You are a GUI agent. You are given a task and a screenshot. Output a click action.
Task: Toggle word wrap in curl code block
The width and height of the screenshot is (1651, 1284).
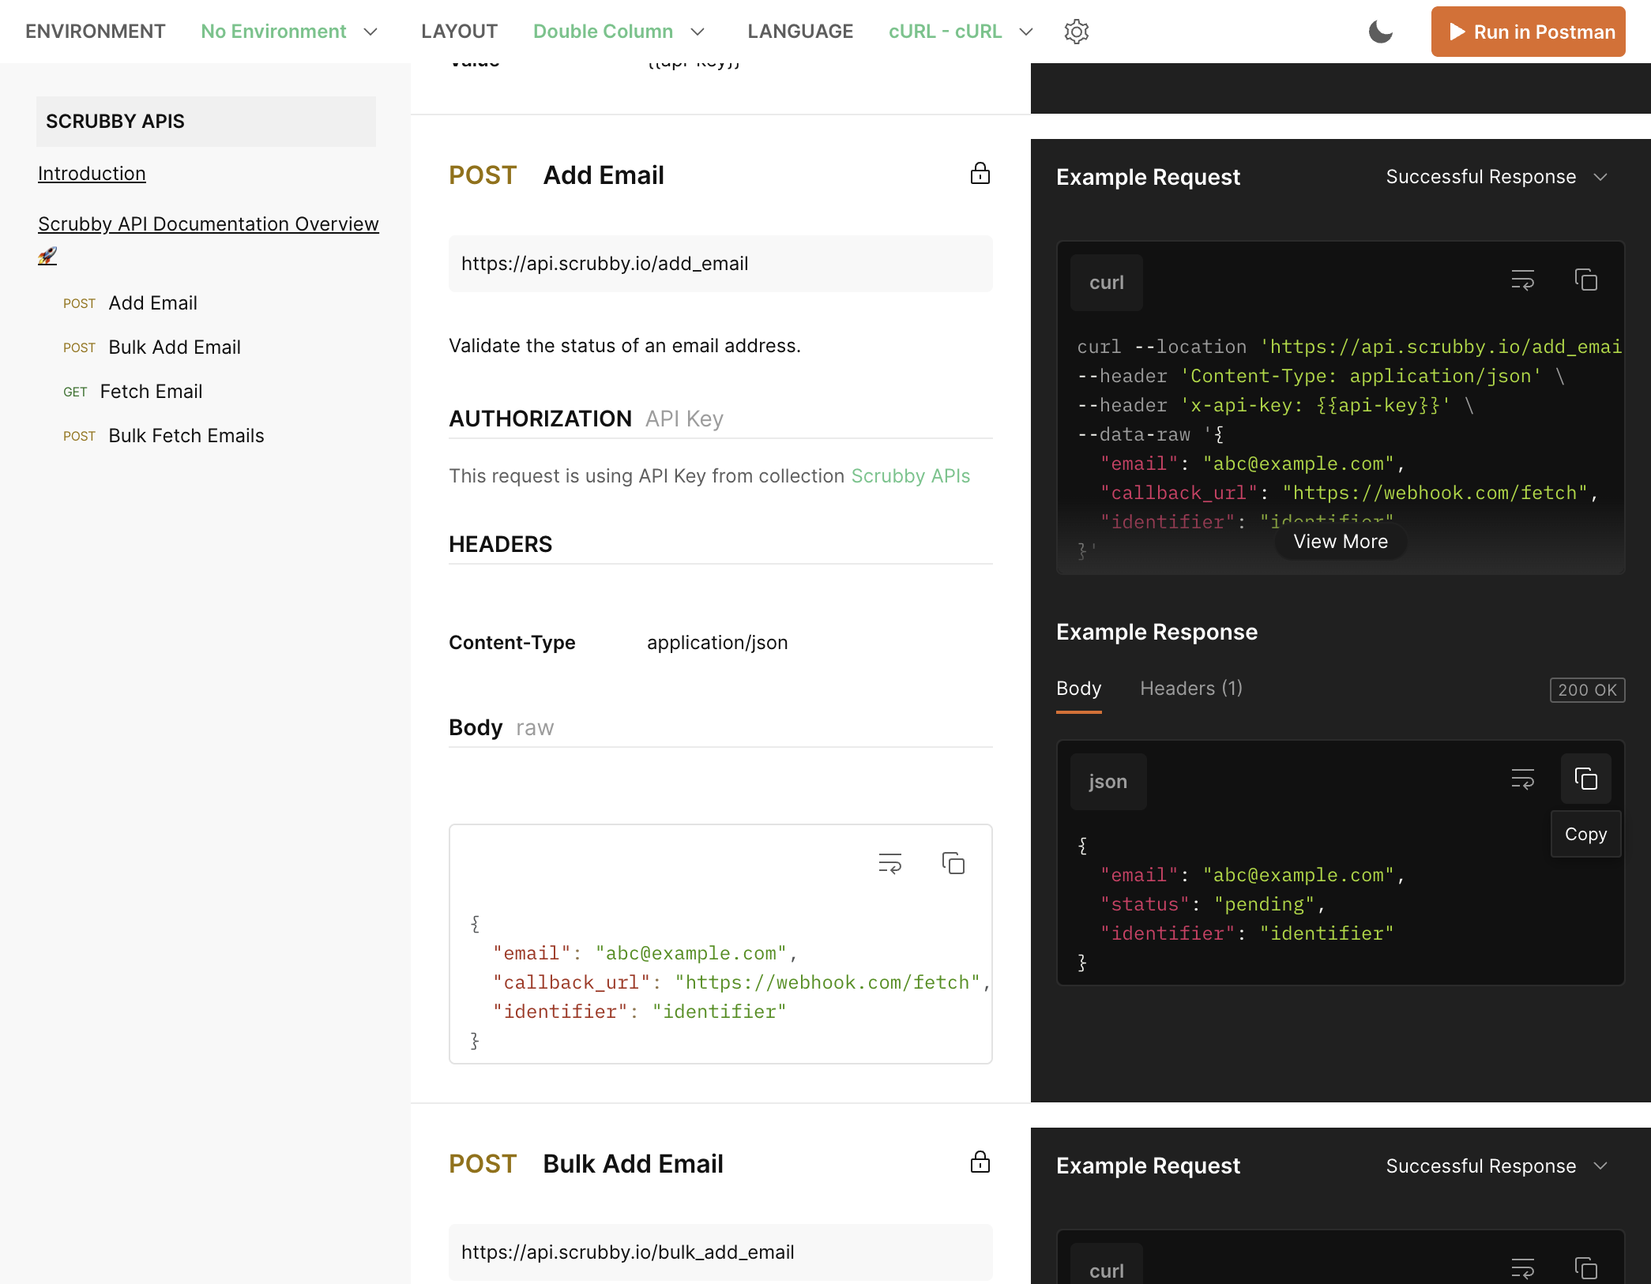point(1522,280)
